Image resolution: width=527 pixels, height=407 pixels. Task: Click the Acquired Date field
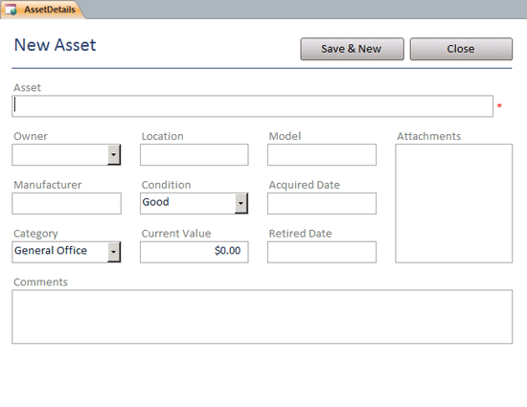click(x=322, y=203)
